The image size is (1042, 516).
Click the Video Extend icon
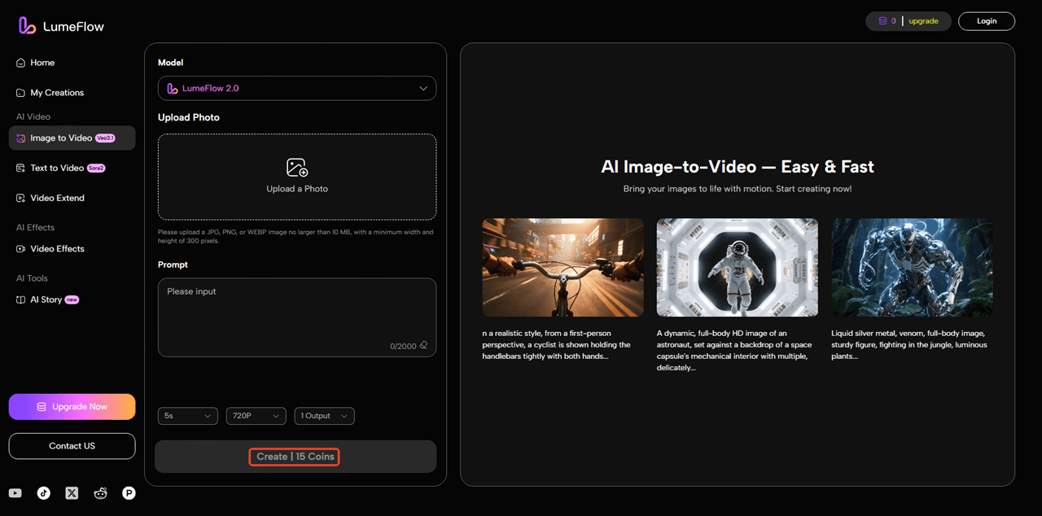click(x=20, y=198)
